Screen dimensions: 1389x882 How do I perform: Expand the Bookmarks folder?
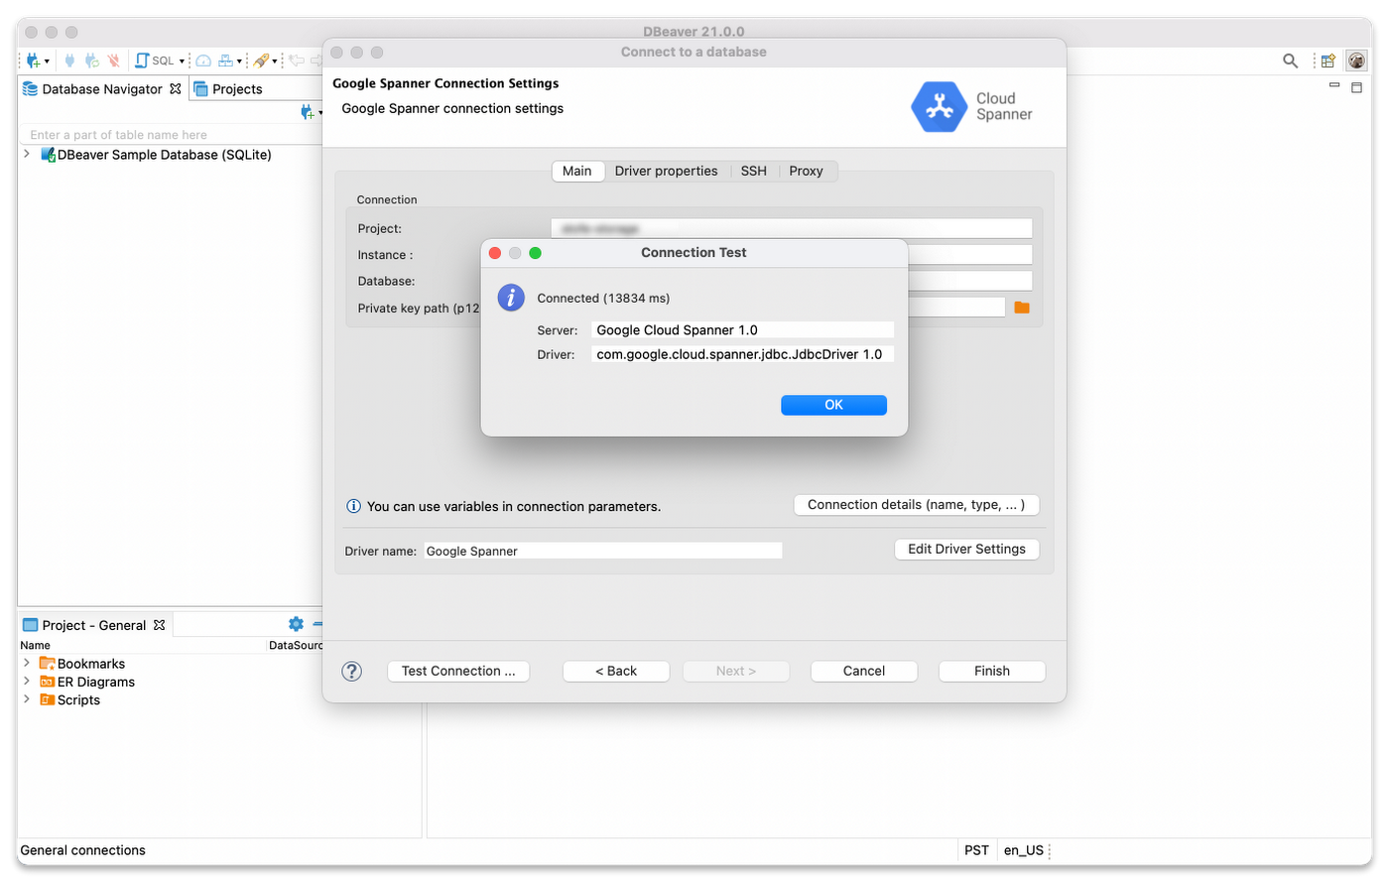point(27,664)
